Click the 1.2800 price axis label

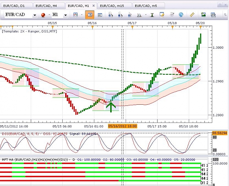point(218,115)
